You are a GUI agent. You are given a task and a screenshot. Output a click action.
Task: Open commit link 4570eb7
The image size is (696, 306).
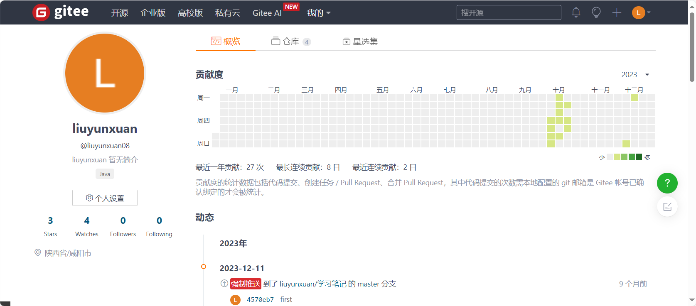click(x=260, y=300)
